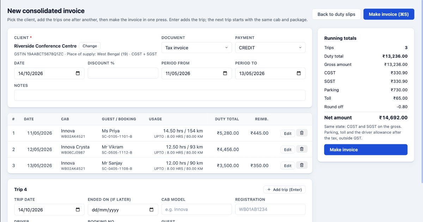Click the page vertical scrollbar
Screen dimensions: 423x222
tap(422, 92)
